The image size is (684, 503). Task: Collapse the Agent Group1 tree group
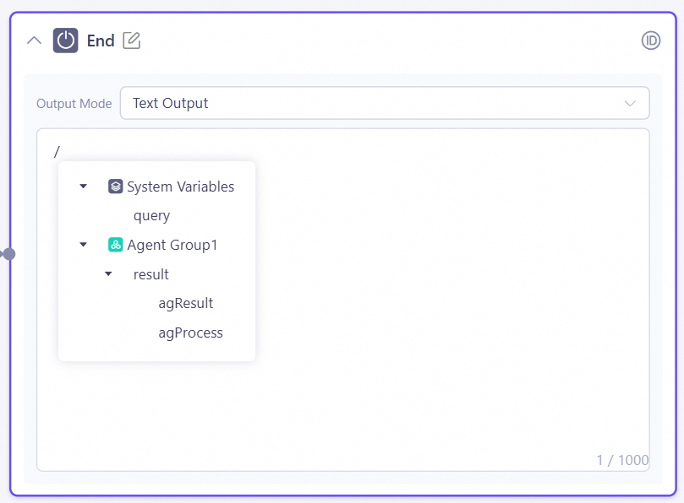83,245
